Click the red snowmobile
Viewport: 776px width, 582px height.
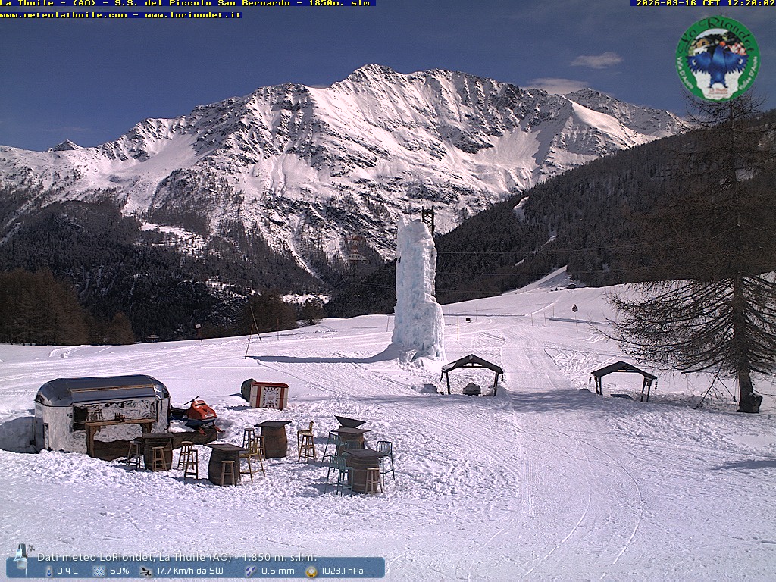point(199,414)
